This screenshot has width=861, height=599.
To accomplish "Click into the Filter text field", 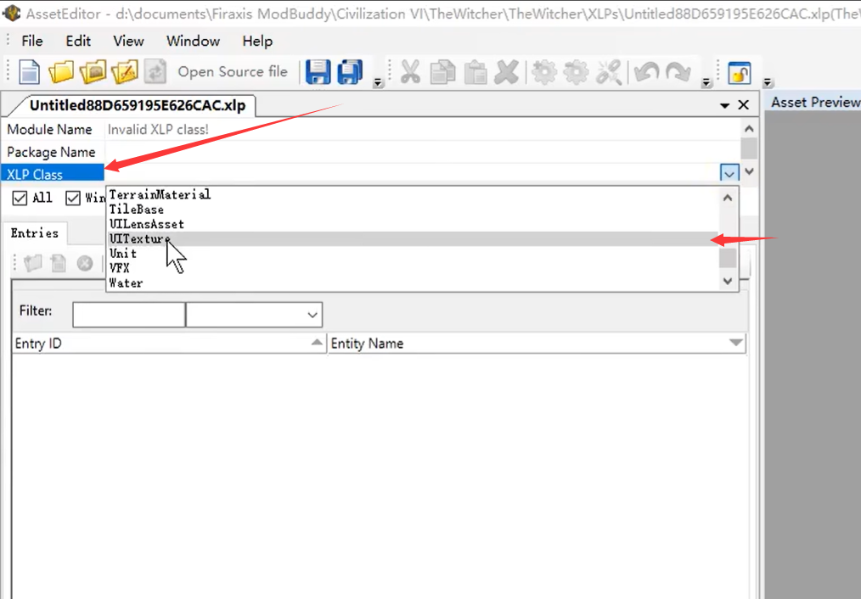I will [x=129, y=315].
